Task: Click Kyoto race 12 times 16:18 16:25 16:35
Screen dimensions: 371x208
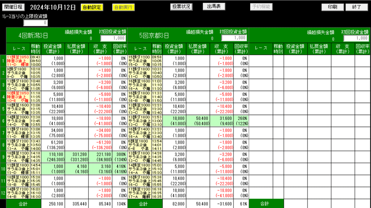Action: point(157,193)
